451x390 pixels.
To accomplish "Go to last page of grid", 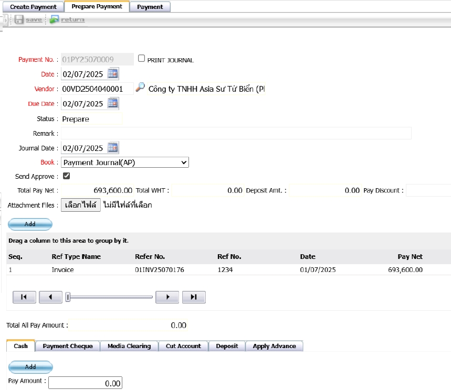I will (194, 297).
